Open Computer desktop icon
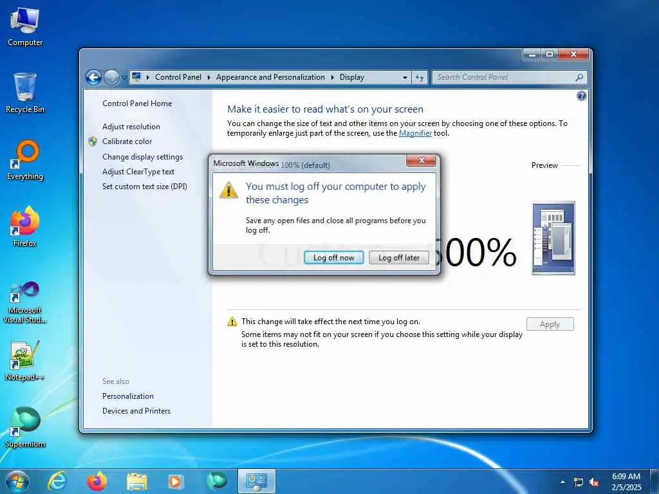 [25, 26]
